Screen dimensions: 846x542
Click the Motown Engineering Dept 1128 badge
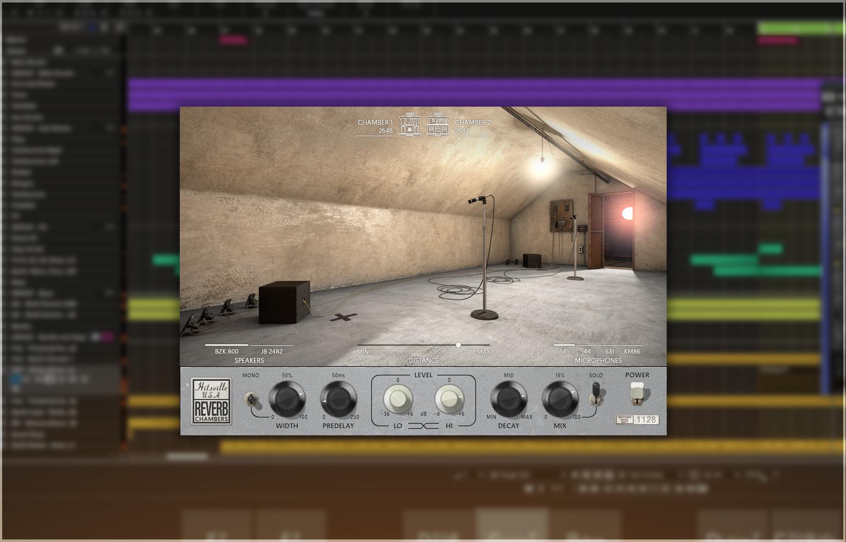(637, 419)
